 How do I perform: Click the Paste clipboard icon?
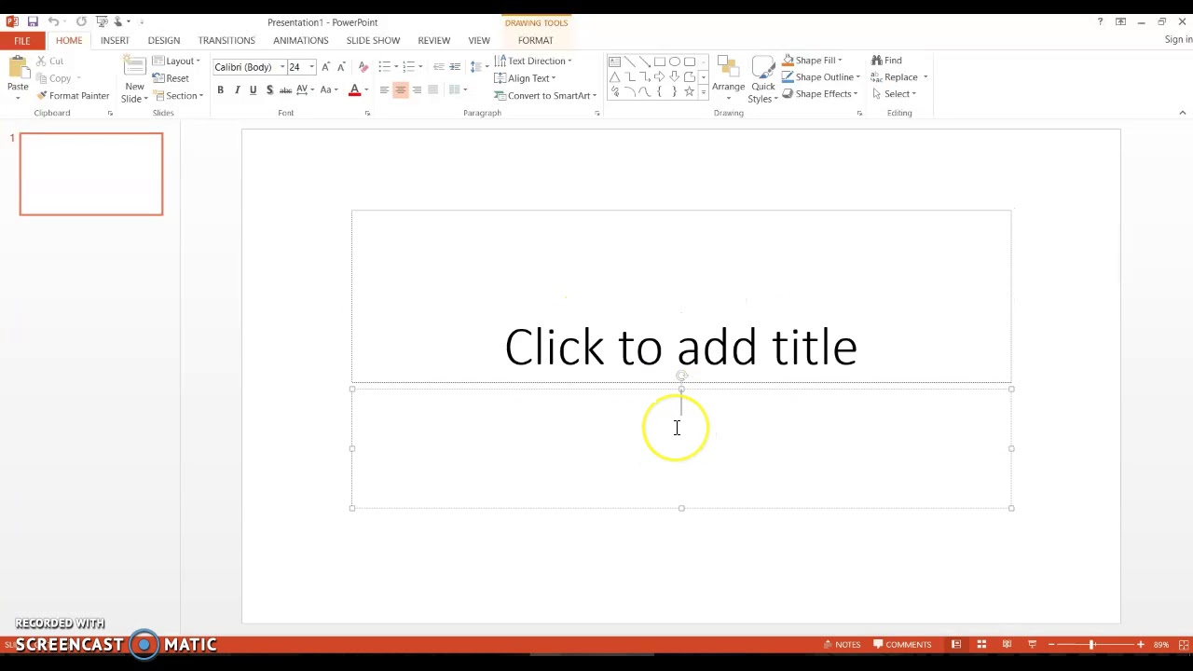(18, 68)
